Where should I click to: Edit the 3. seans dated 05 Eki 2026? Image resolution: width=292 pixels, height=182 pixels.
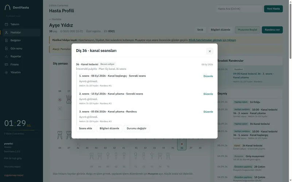(x=208, y=112)
